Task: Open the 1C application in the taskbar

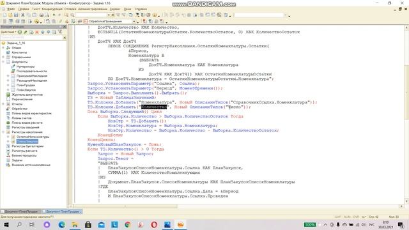Action: [x=180, y=224]
